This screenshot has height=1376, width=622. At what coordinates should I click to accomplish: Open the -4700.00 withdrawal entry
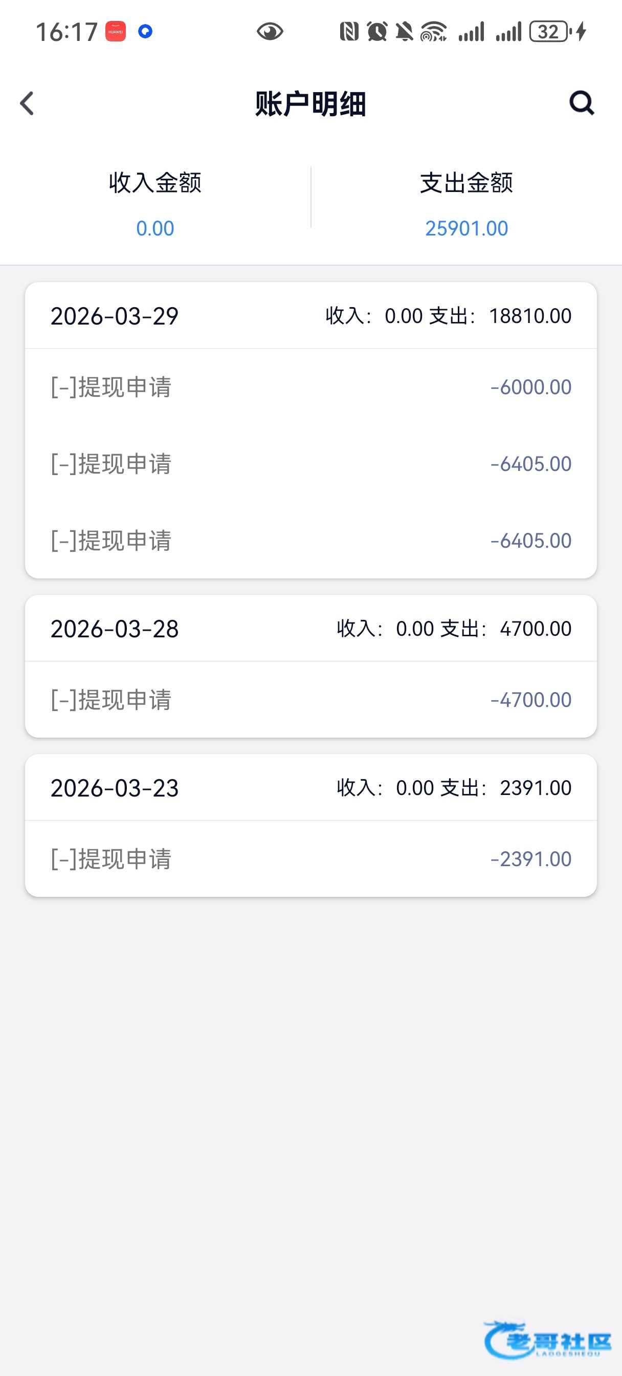tap(310, 700)
